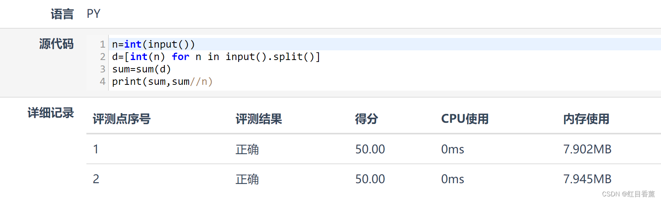Viewport: 661px width, 201px height.
Task: Click the 评测结果 column header
Action: [x=259, y=119]
